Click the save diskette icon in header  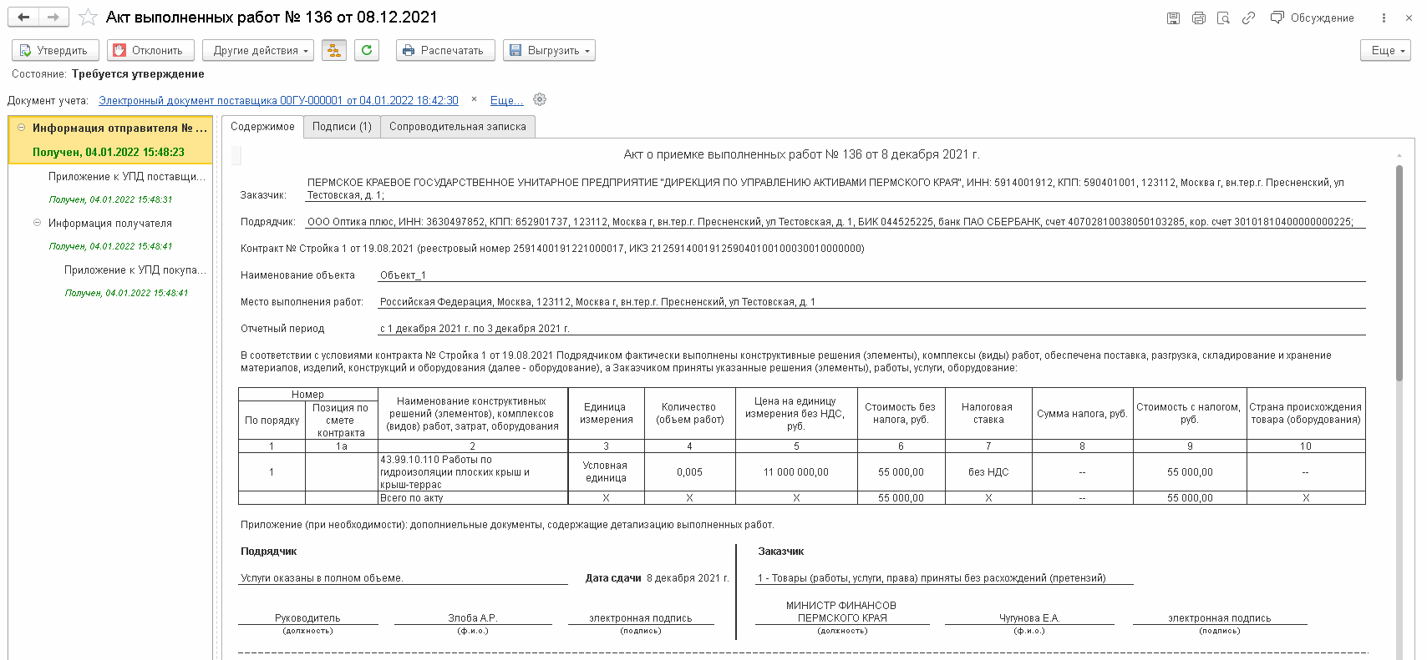1173,18
